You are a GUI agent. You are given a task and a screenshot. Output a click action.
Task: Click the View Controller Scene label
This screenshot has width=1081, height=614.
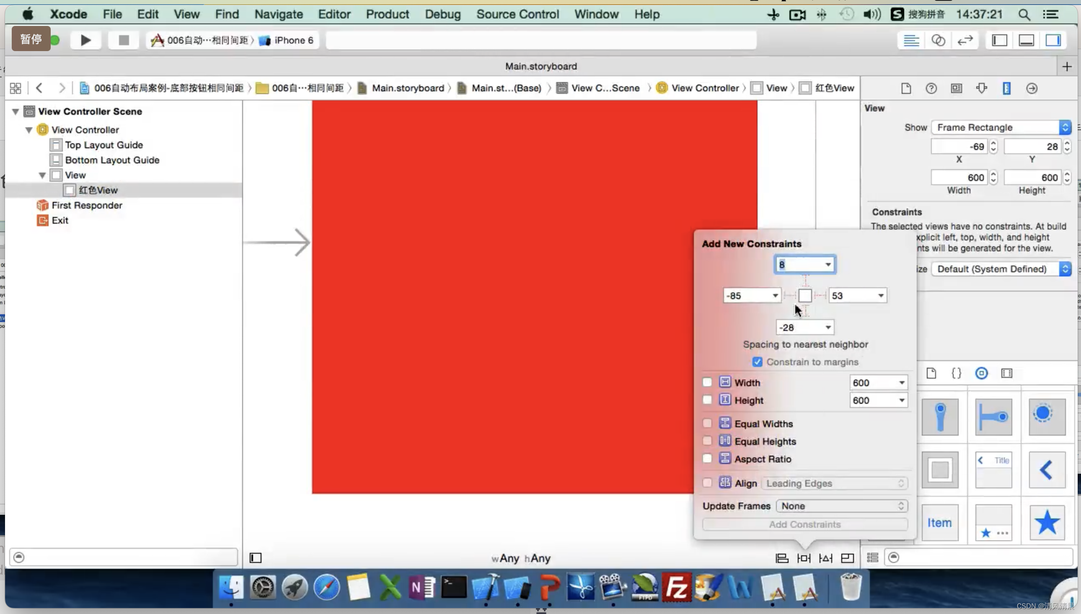90,111
